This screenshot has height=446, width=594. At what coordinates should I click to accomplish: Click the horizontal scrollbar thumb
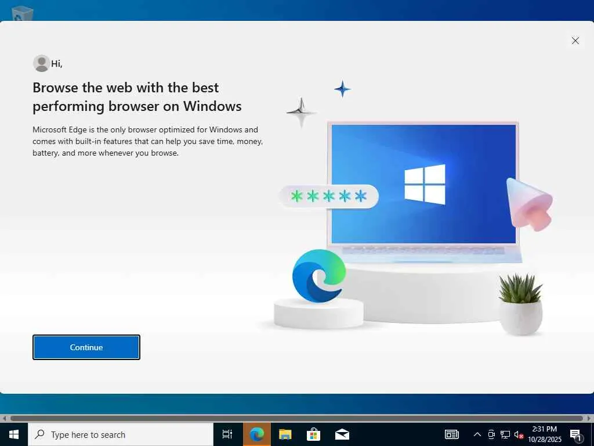[296, 418]
